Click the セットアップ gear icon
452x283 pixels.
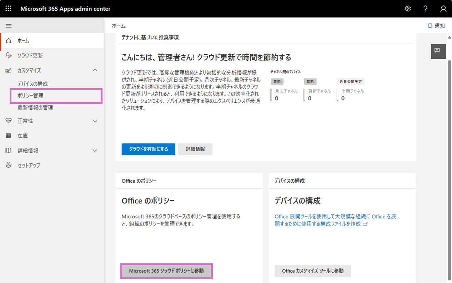point(9,165)
